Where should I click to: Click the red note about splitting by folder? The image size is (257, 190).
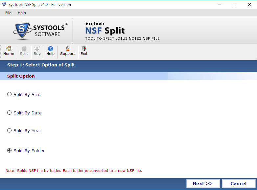click(x=74, y=171)
